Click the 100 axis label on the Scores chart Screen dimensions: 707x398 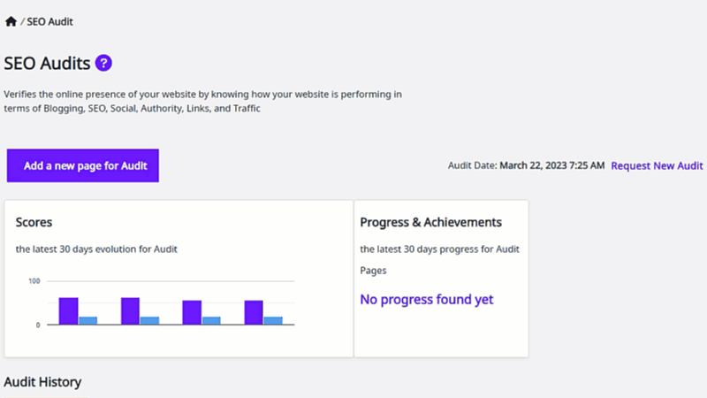pos(34,281)
